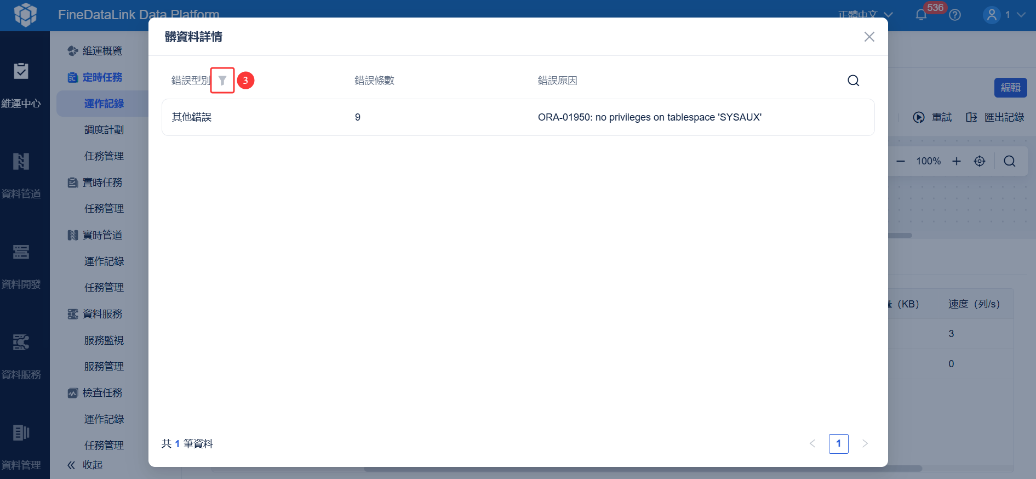Open 運作記錄 under 檢查任務
The height and width of the screenshot is (479, 1036).
point(104,419)
